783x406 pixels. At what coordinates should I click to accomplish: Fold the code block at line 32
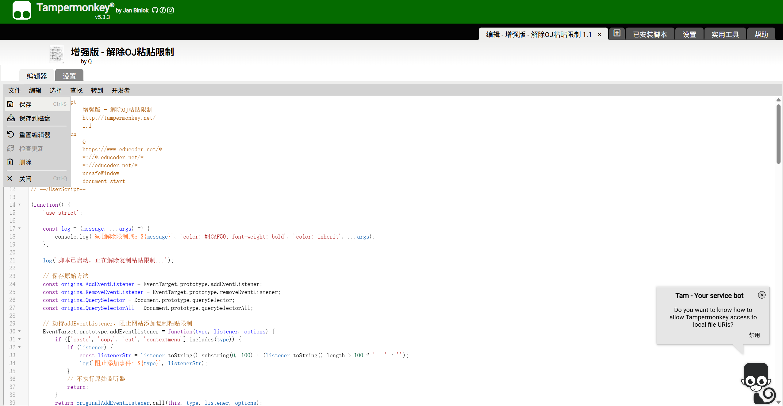(x=19, y=347)
